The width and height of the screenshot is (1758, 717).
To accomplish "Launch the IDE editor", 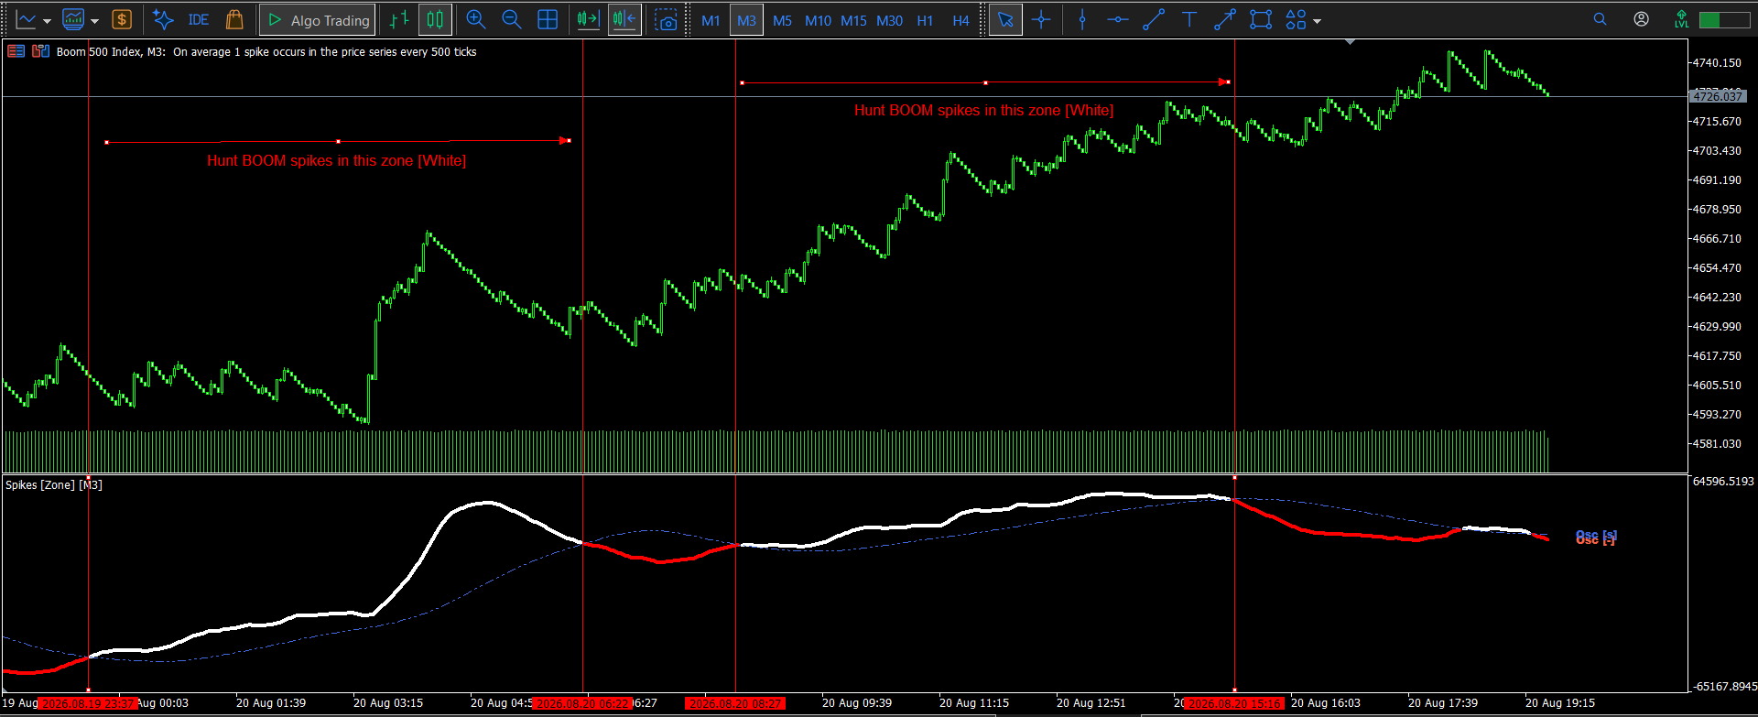I will (x=199, y=19).
